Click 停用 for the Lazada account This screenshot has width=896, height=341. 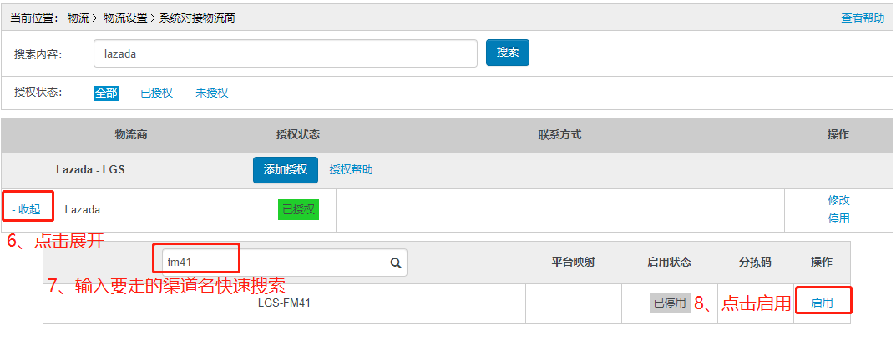[838, 218]
